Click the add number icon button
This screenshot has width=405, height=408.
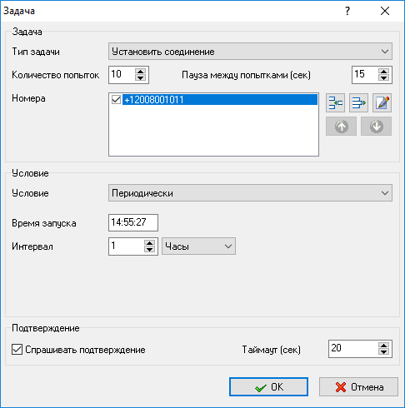click(x=335, y=103)
